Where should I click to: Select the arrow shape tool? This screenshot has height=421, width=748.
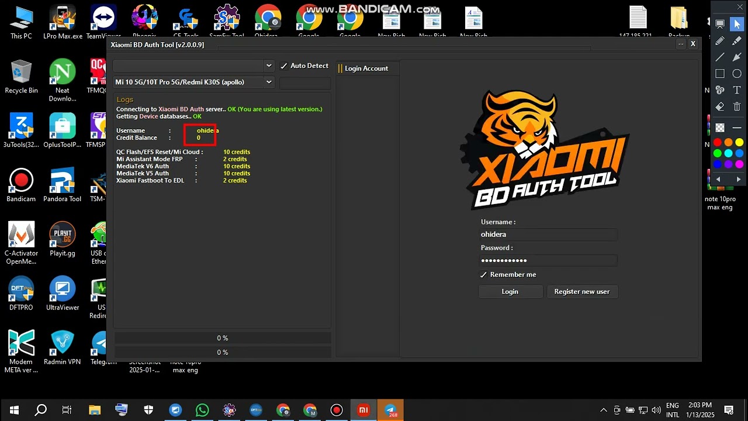click(737, 57)
